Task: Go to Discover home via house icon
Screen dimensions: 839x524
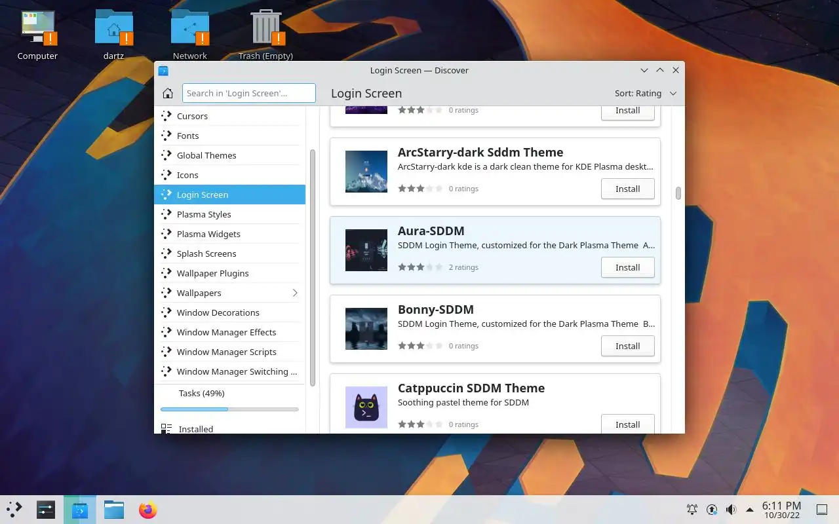Action: pyautogui.click(x=168, y=93)
